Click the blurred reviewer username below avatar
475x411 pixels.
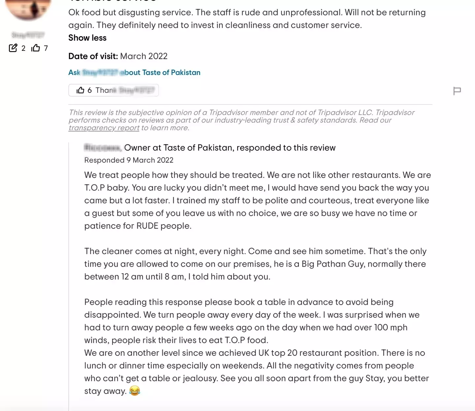[x=28, y=35]
